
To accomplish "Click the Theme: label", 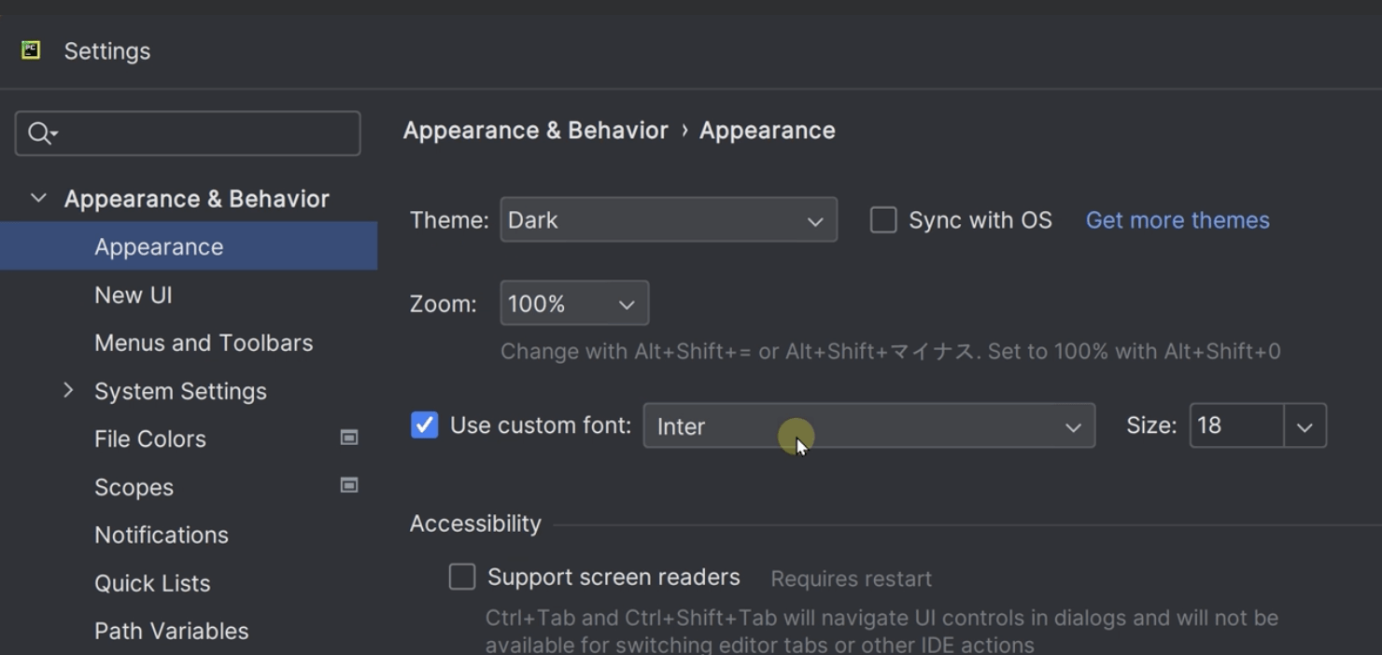I will tap(449, 220).
